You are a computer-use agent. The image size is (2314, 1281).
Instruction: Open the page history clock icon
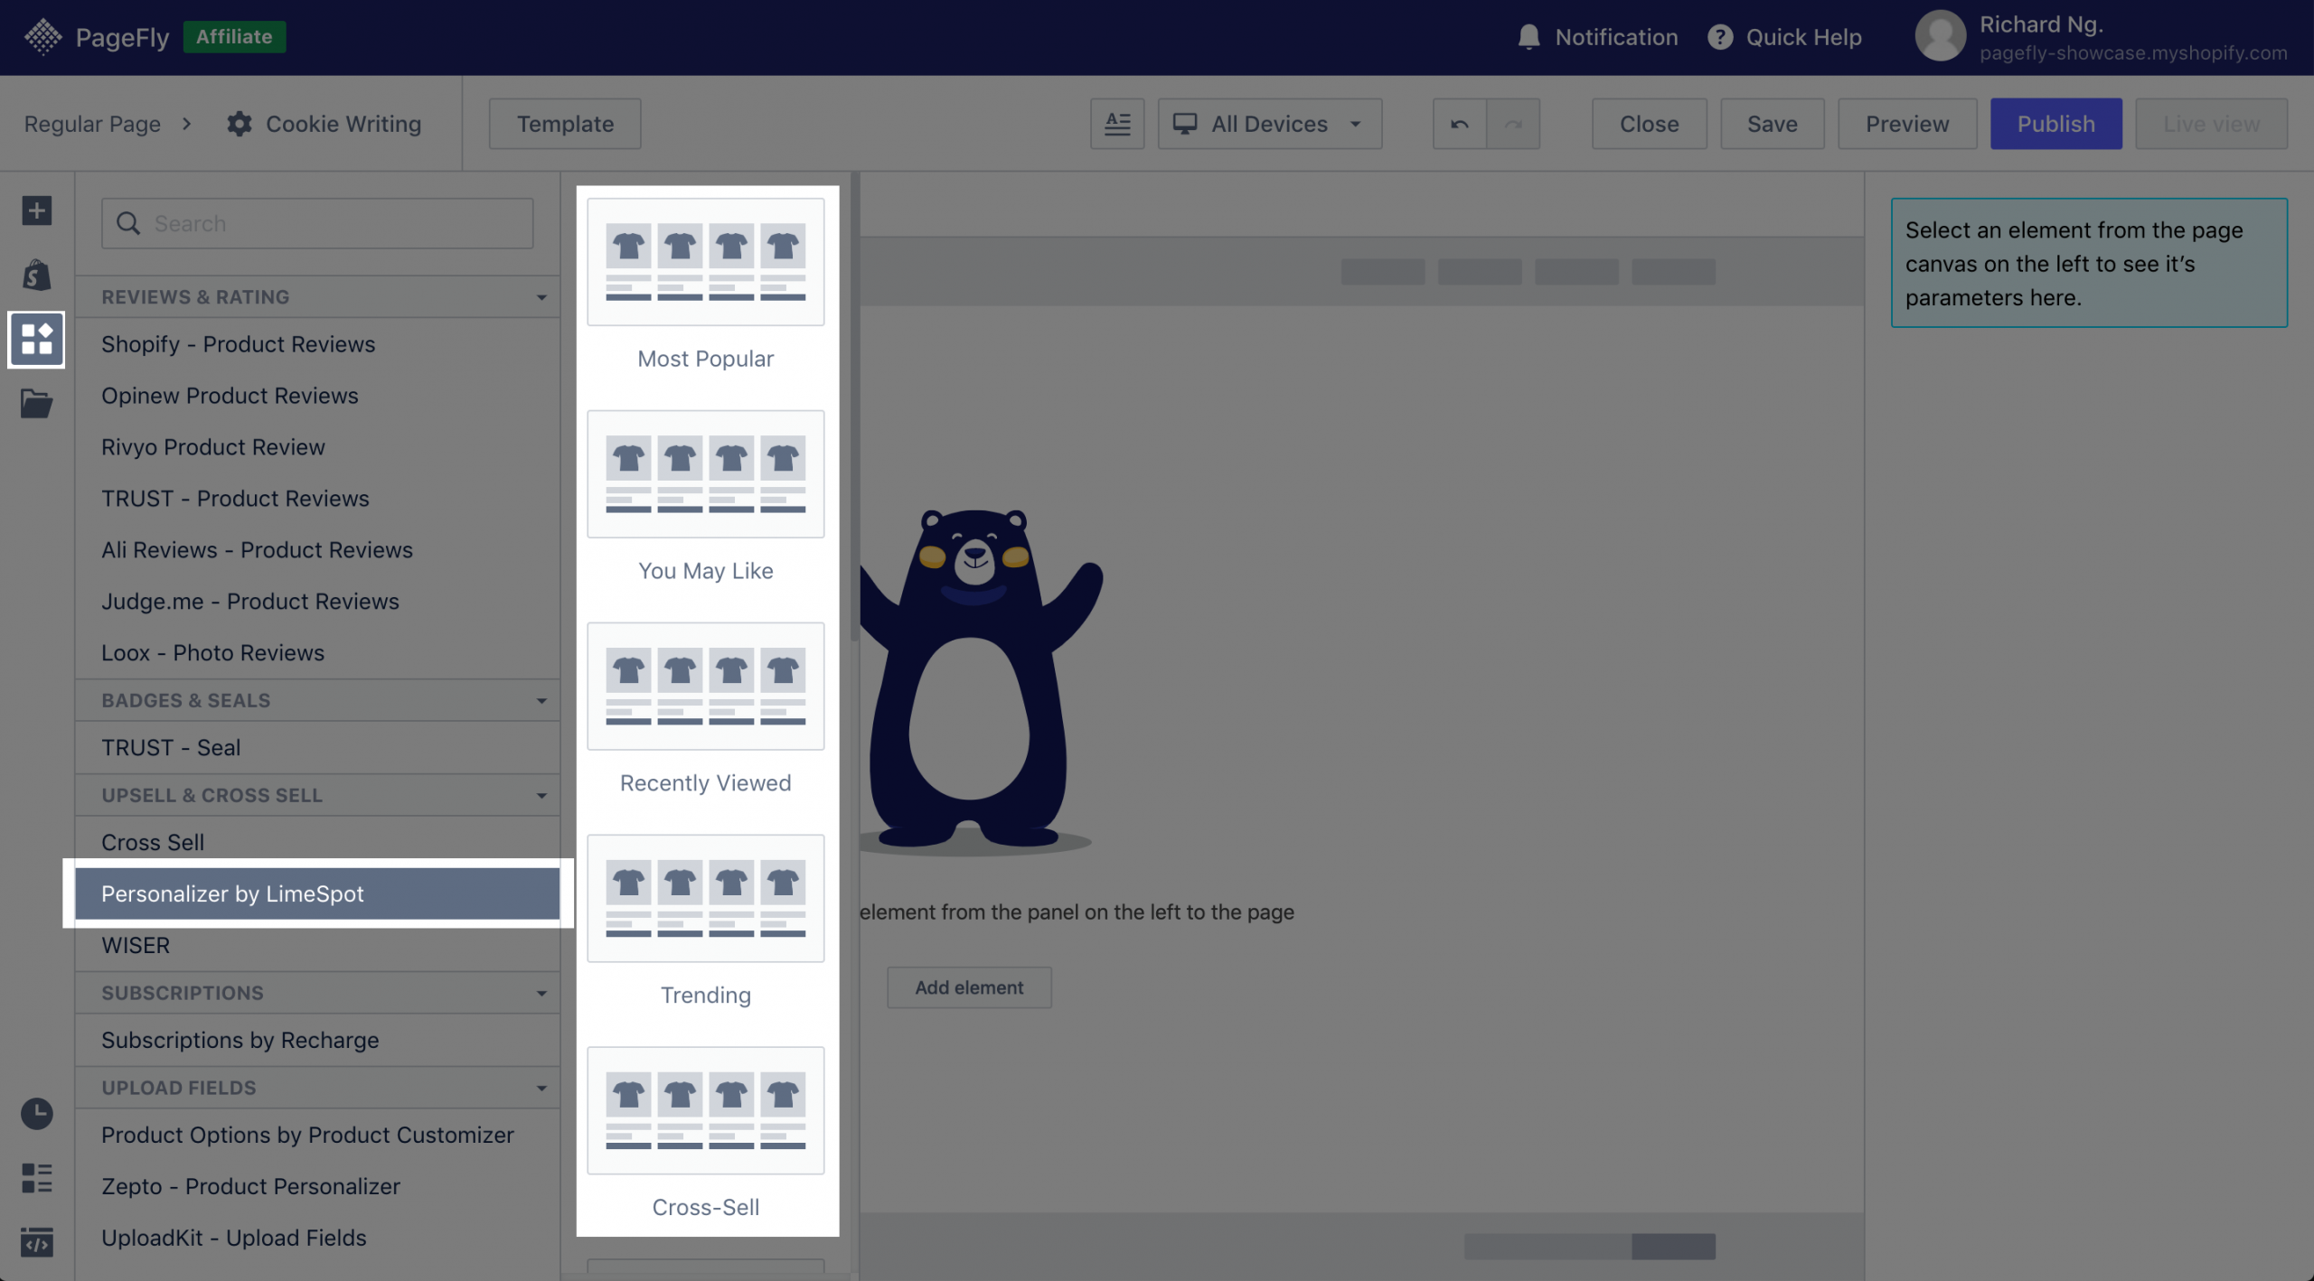click(37, 1113)
